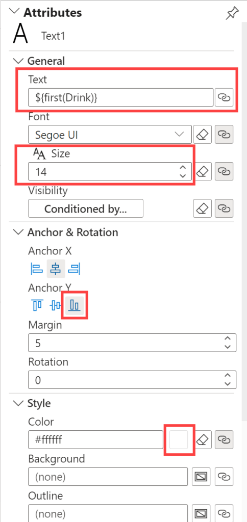Erase the Color attribute value
The height and width of the screenshot is (522, 247).
click(203, 440)
